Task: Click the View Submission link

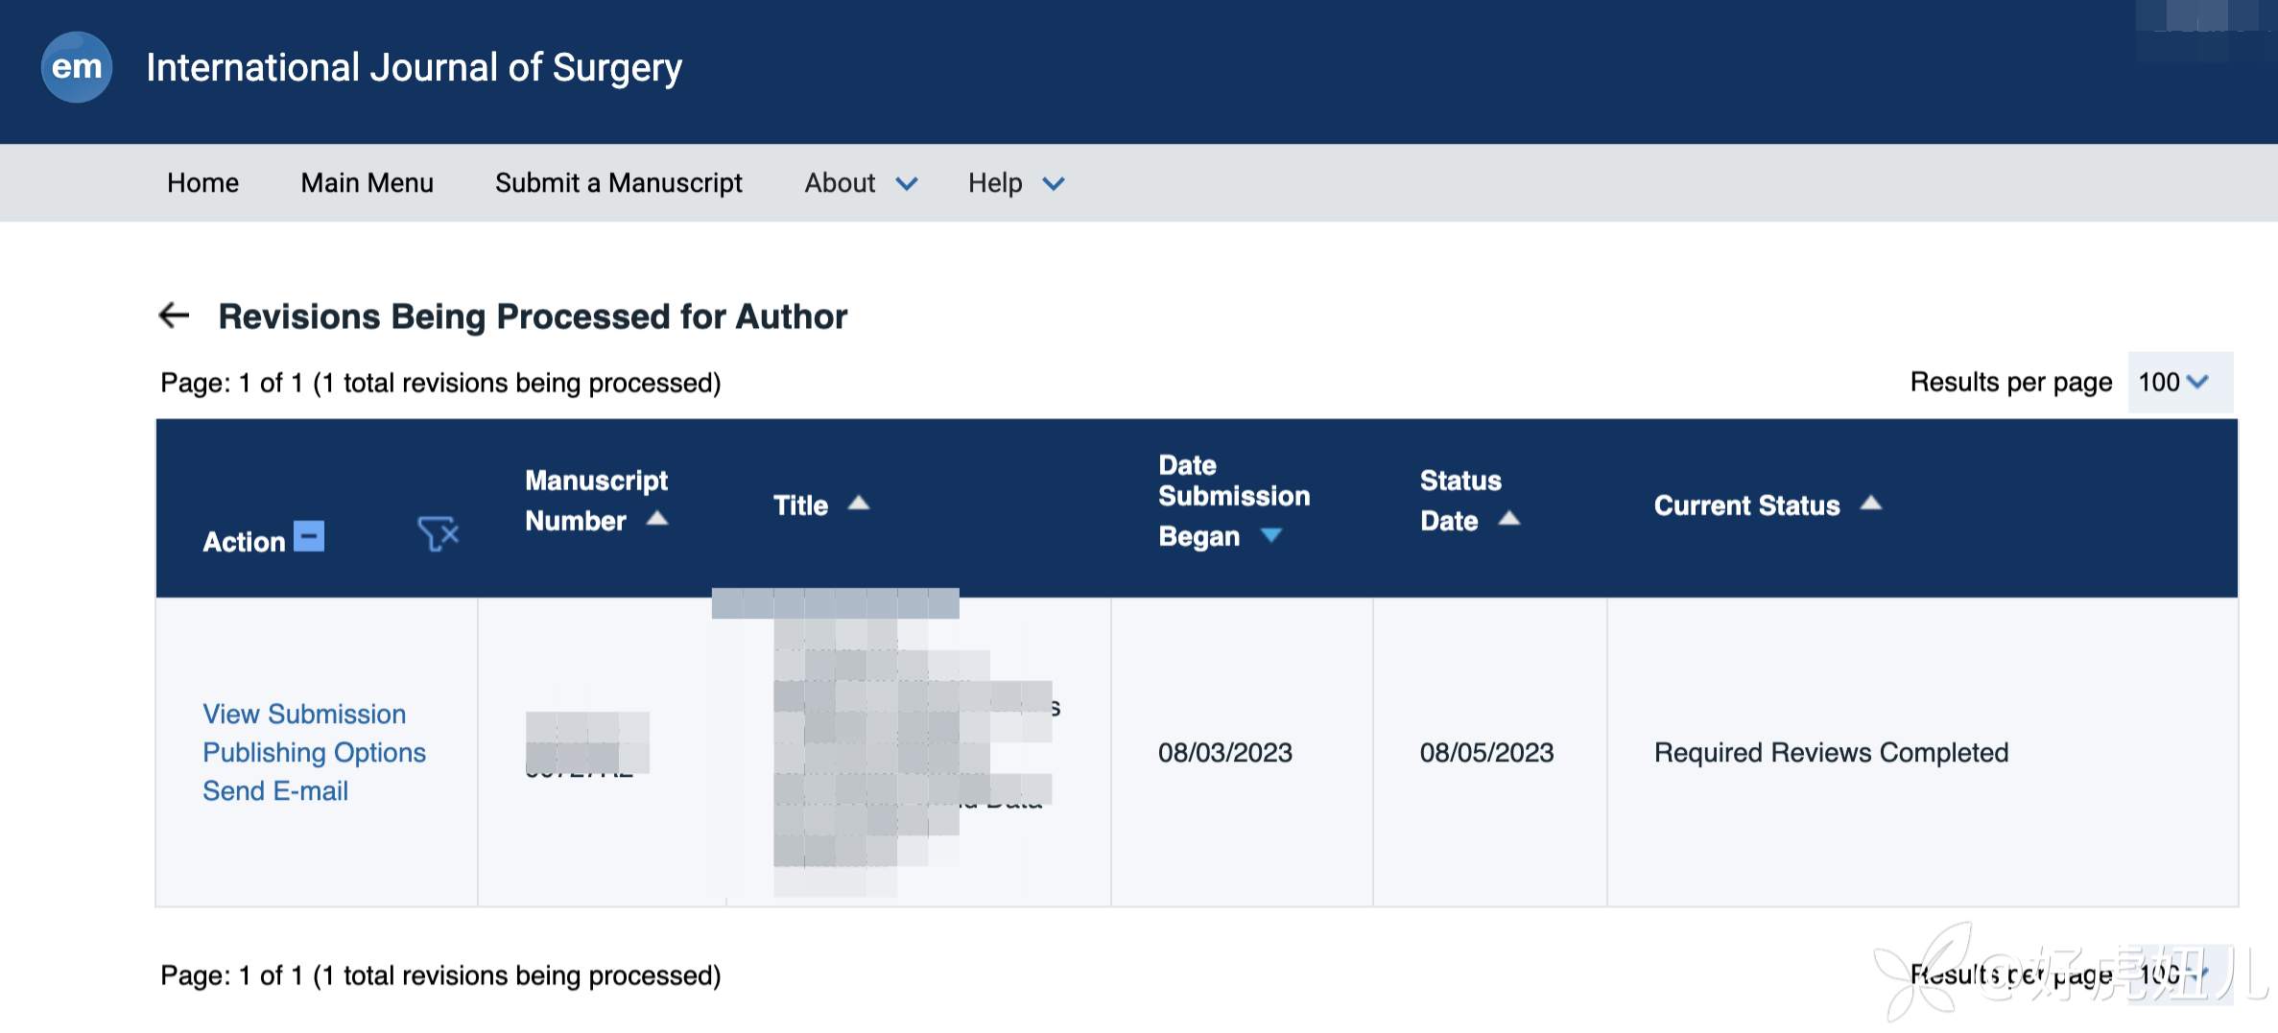Action: [304, 714]
